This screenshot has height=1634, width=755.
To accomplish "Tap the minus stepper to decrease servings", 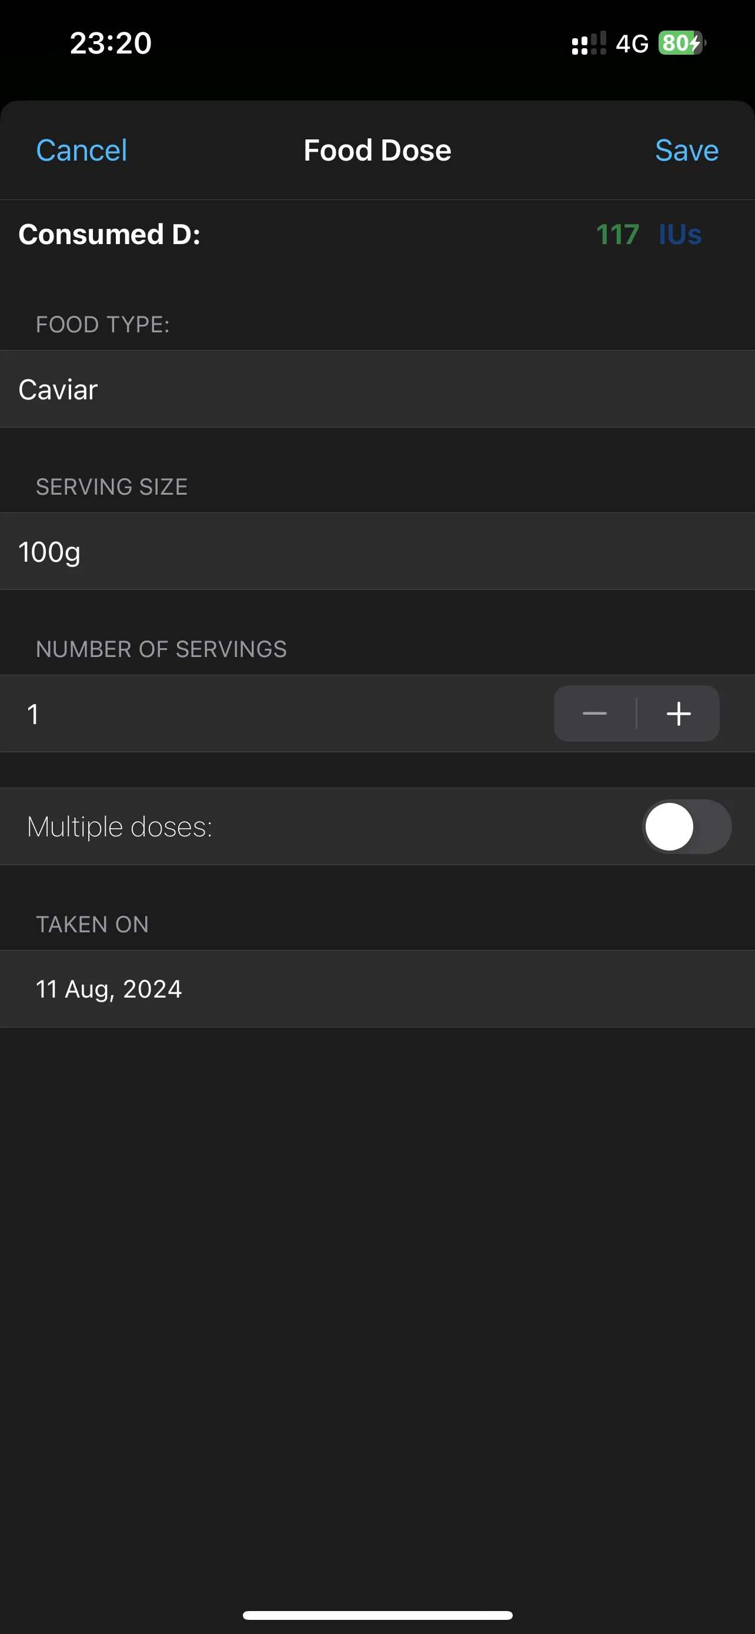I will coord(594,713).
